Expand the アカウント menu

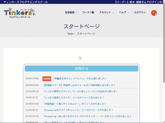pos(107,13)
